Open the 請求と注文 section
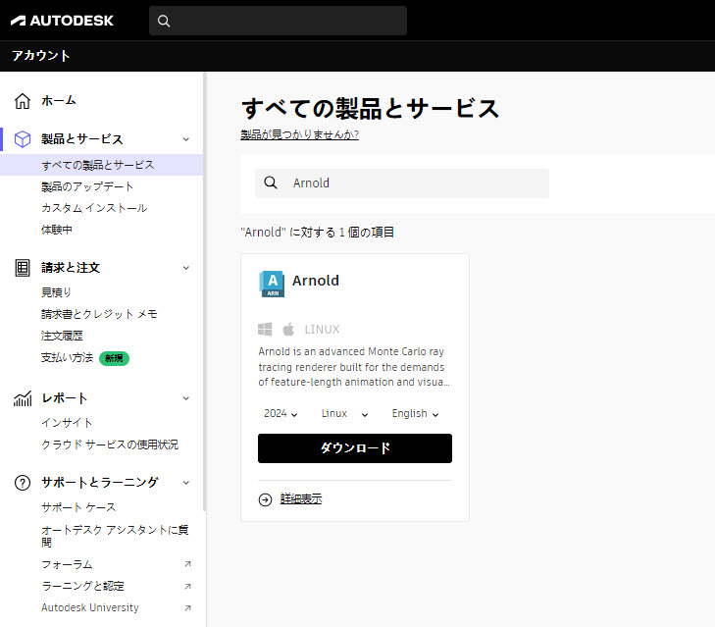Screen dimensions: 715x627 pos(71,268)
